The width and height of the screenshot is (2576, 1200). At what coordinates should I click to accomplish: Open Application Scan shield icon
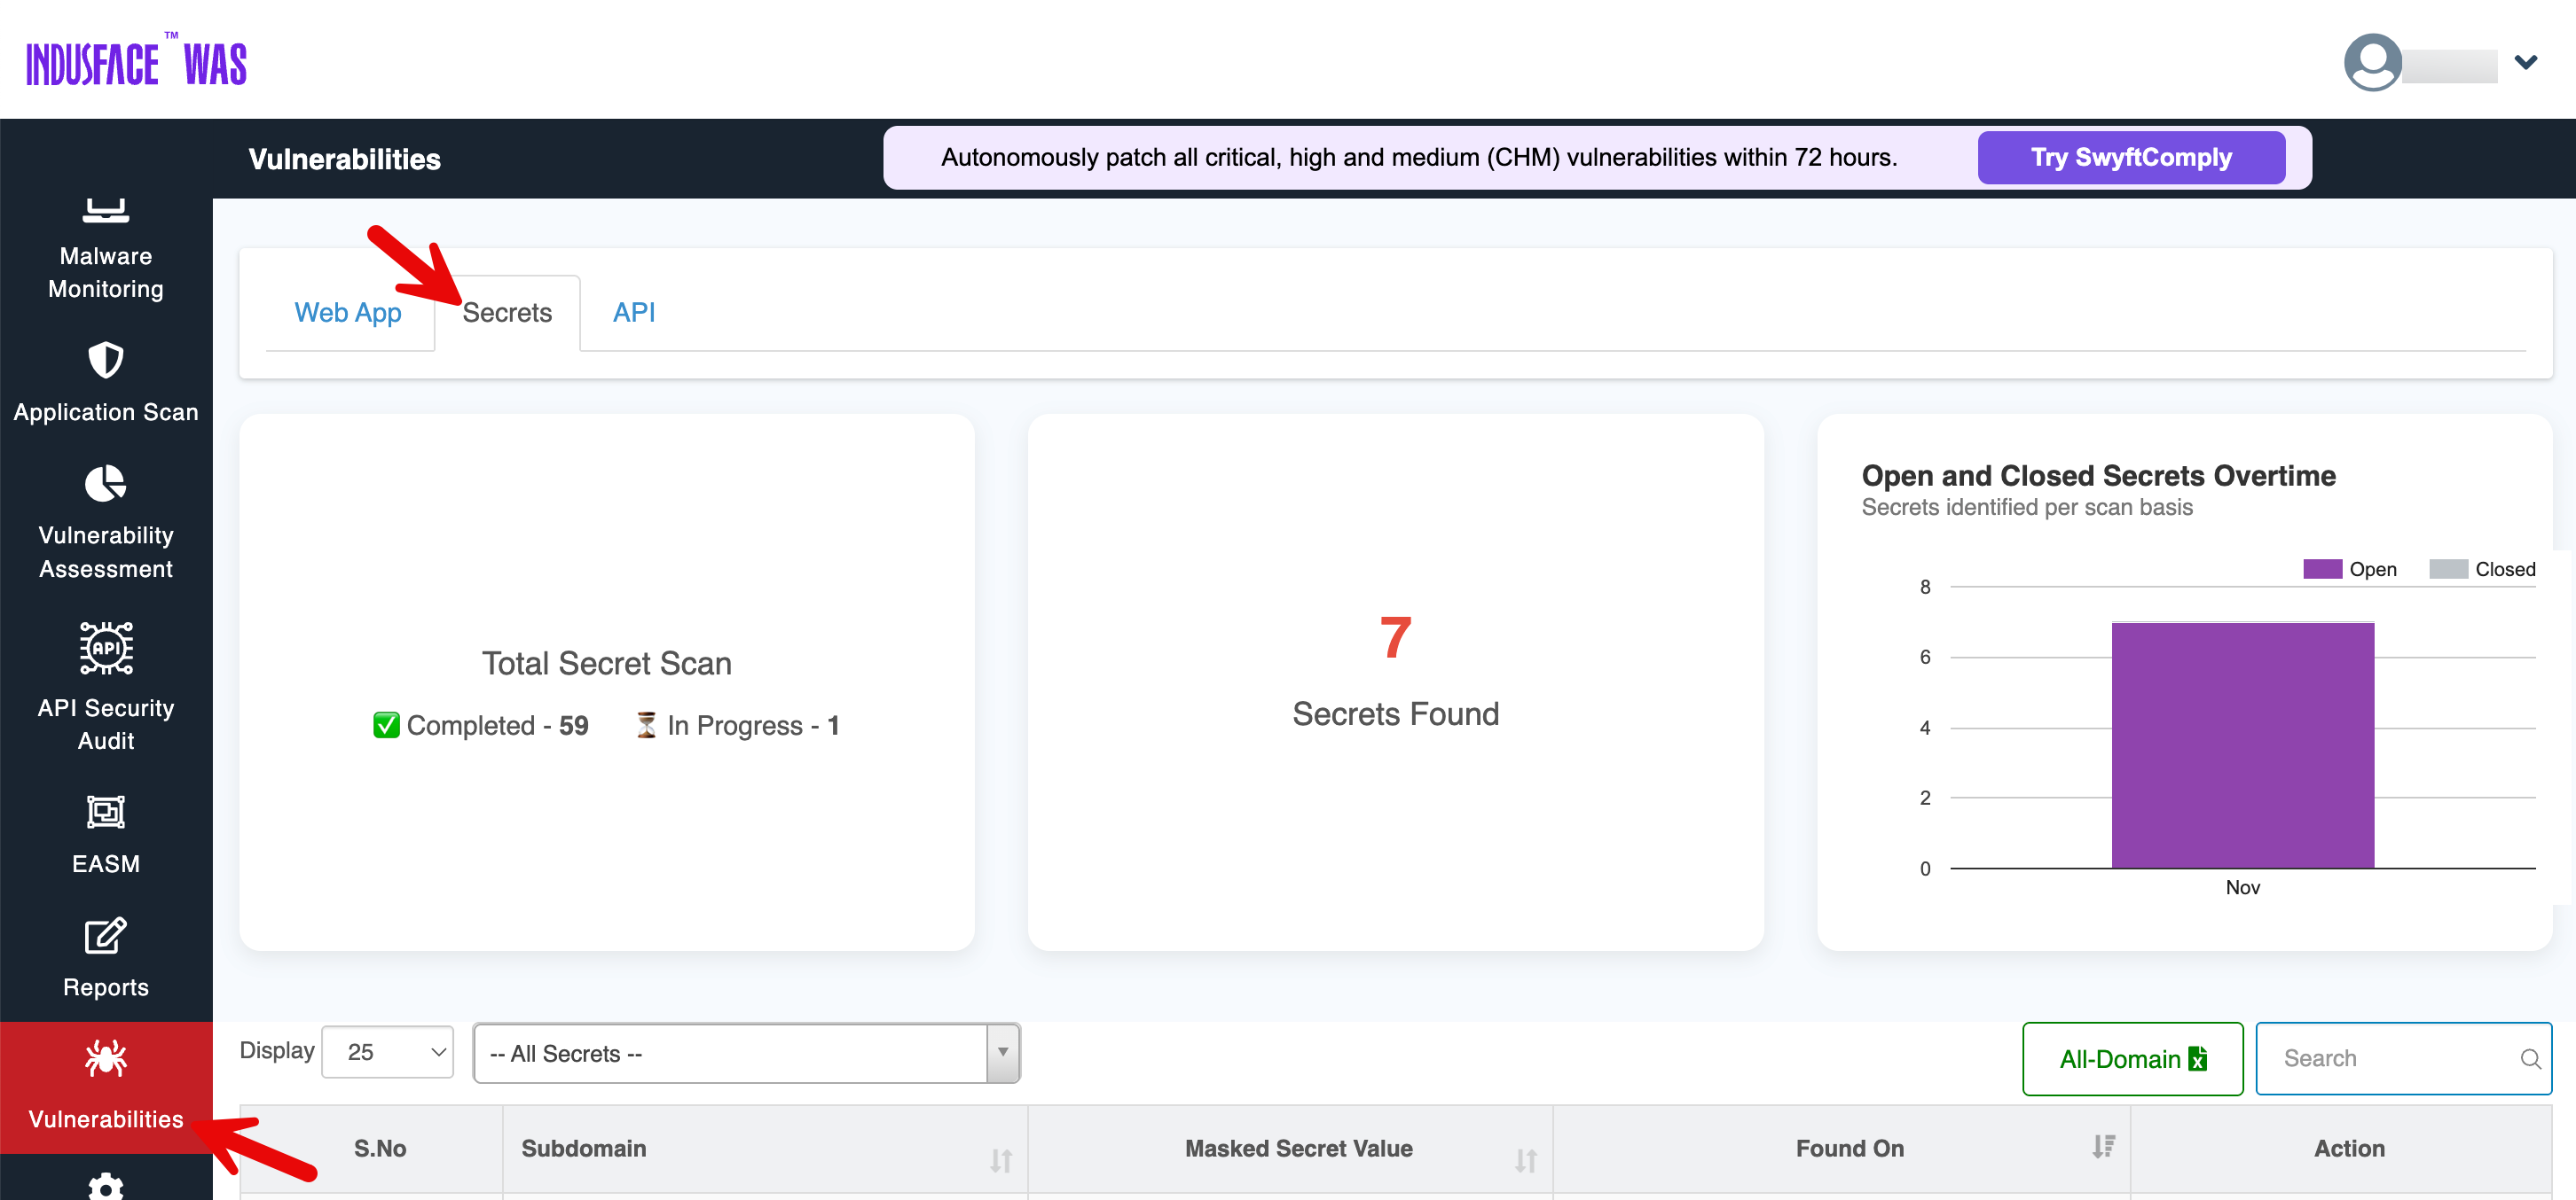tap(105, 361)
